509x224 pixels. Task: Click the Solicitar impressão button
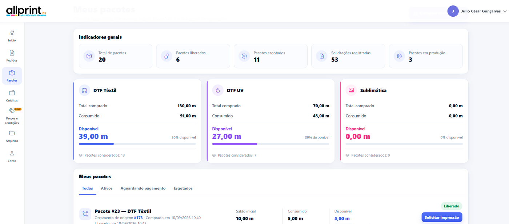pyautogui.click(x=442, y=217)
